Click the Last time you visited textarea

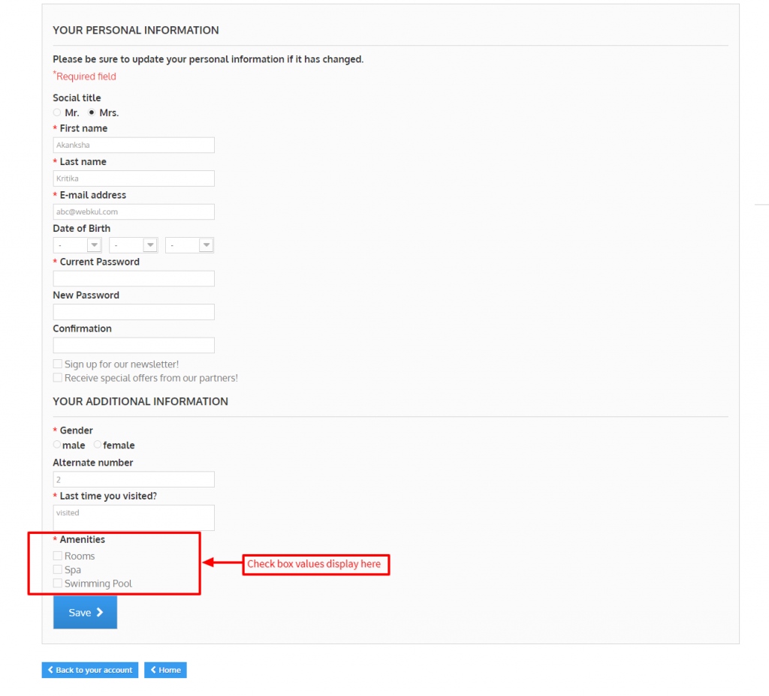[x=134, y=517]
